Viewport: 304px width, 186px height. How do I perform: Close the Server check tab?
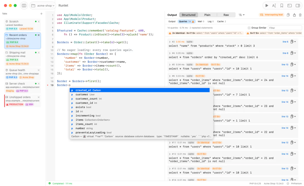pyautogui.click(x=39, y=84)
